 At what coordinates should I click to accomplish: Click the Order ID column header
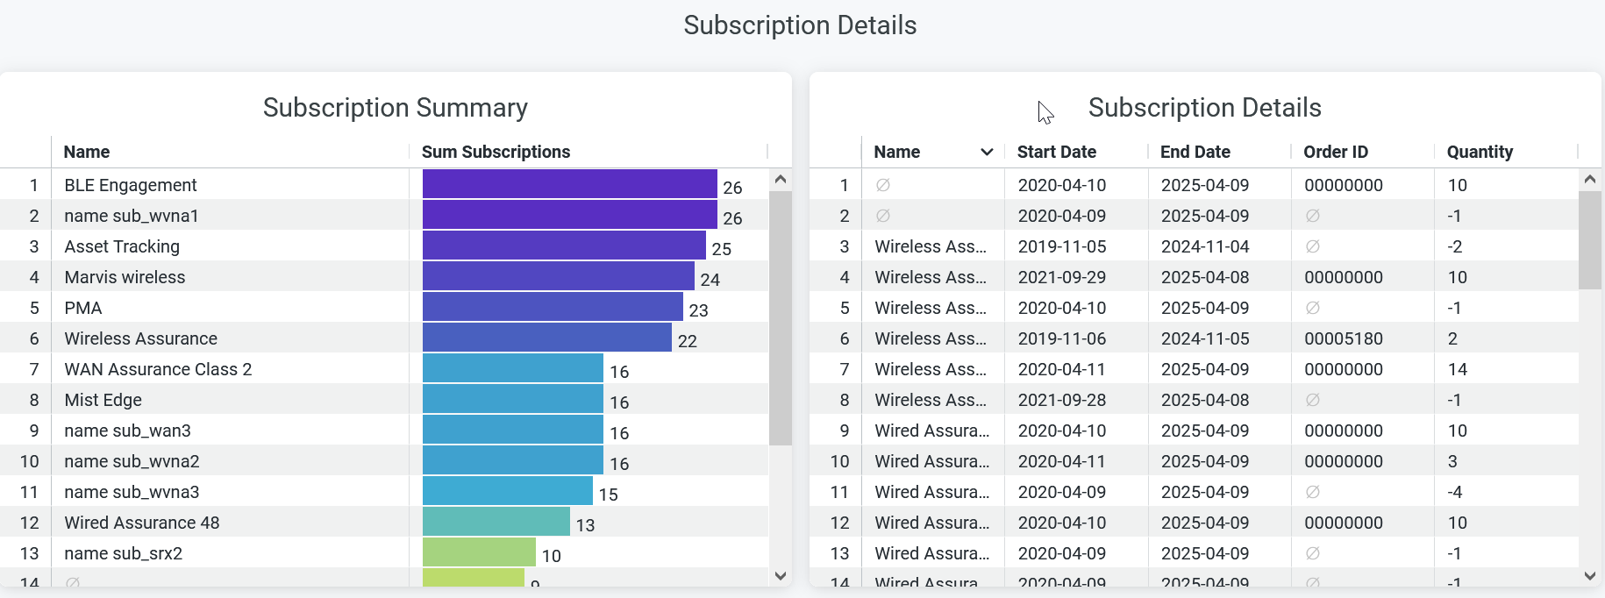click(x=1335, y=153)
